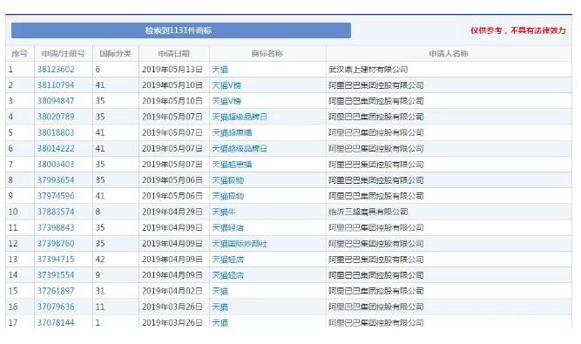Click 天猫 trademark in row 37078144
The height and width of the screenshot is (344, 581).
[x=220, y=322]
